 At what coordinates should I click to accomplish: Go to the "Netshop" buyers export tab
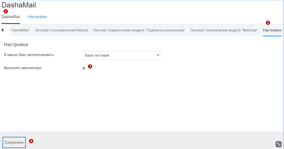tap(224, 30)
